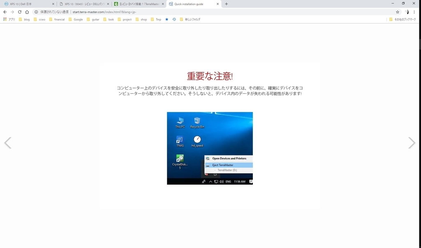This screenshot has height=248, width=421.
Task: Open the look bookmark folder
Action: [109, 19]
